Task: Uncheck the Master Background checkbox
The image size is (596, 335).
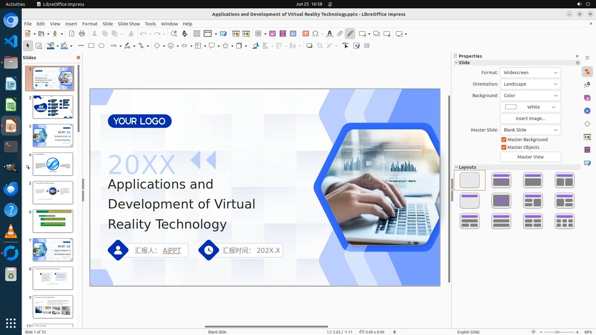Action: [504, 140]
